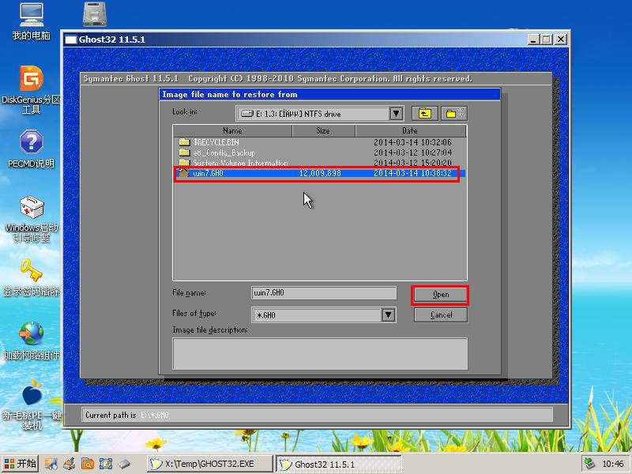Launch DiskGenius分区工具 from the desktop
This screenshot has height=474, width=632.
[x=31, y=89]
